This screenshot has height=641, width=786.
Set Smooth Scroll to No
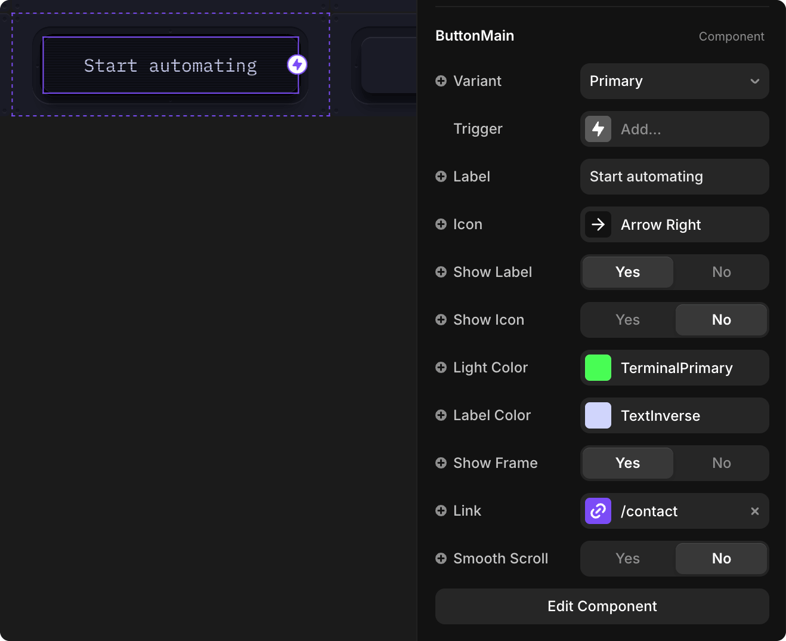[x=722, y=559]
